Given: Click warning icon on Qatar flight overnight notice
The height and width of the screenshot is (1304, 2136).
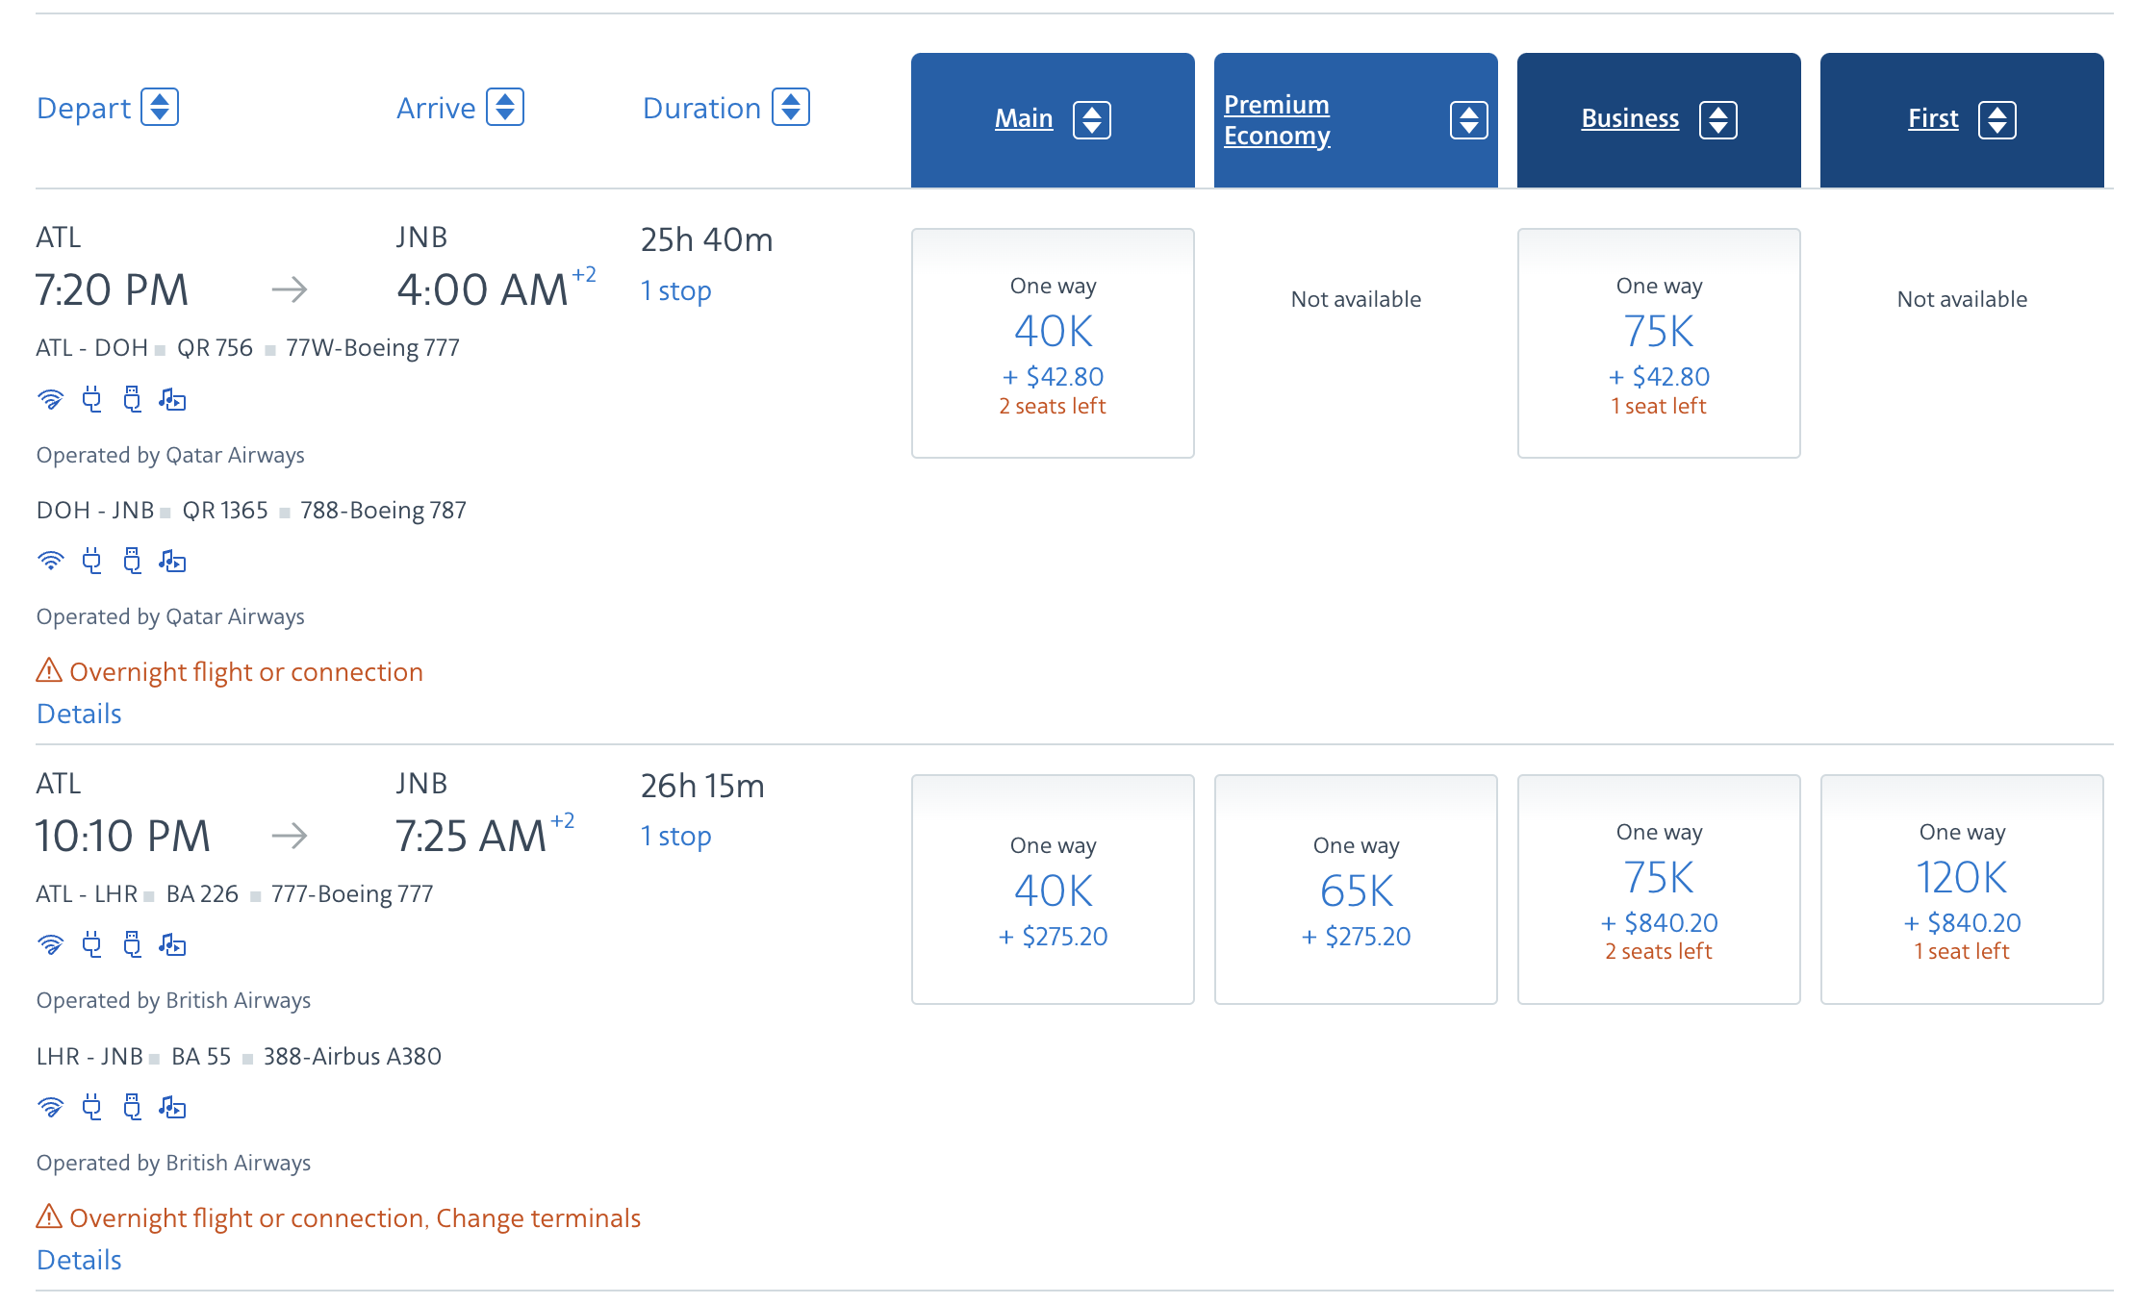Looking at the screenshot, I should click(x=49, y=670).
